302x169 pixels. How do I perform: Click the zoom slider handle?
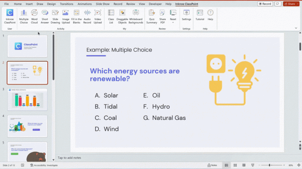(269, 165)
